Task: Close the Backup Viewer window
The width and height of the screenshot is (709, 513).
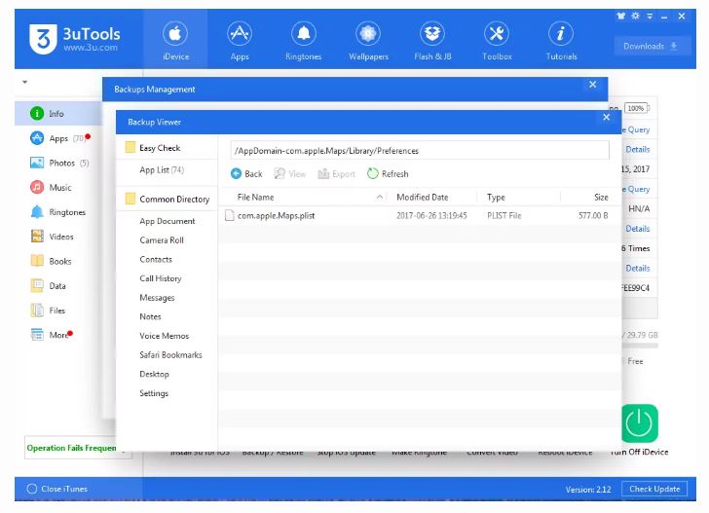Action: click(607, 117)
